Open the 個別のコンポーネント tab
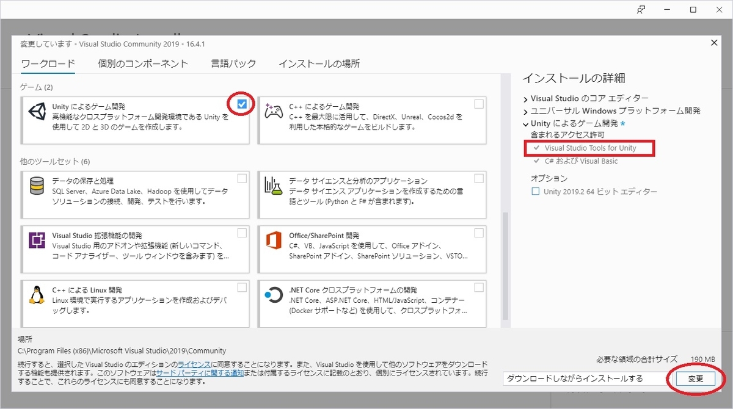This screenshot has width=733, height=409. pos(143,63)
